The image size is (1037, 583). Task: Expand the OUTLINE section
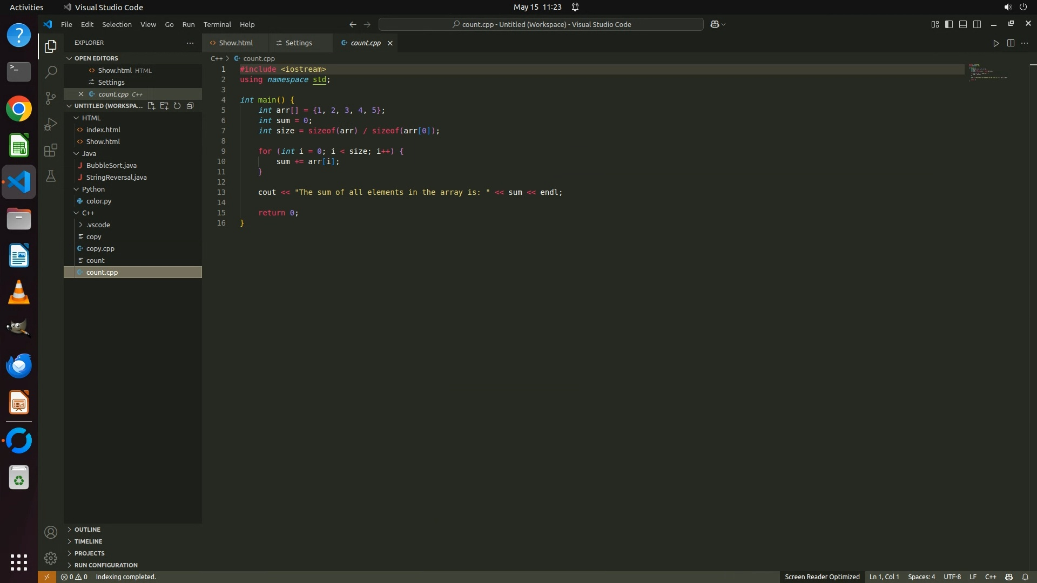click(87, 530)
